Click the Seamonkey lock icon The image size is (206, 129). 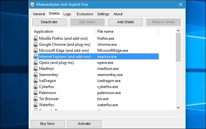pyautogui.click(x=36, y=75)
